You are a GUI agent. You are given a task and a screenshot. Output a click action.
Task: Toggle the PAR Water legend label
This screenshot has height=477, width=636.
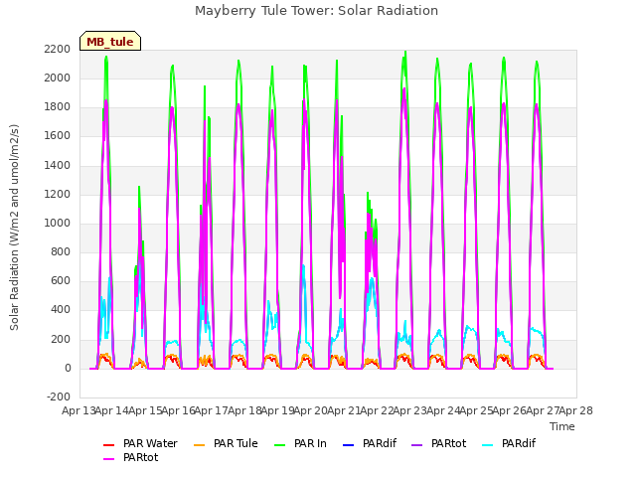[150, 444]
